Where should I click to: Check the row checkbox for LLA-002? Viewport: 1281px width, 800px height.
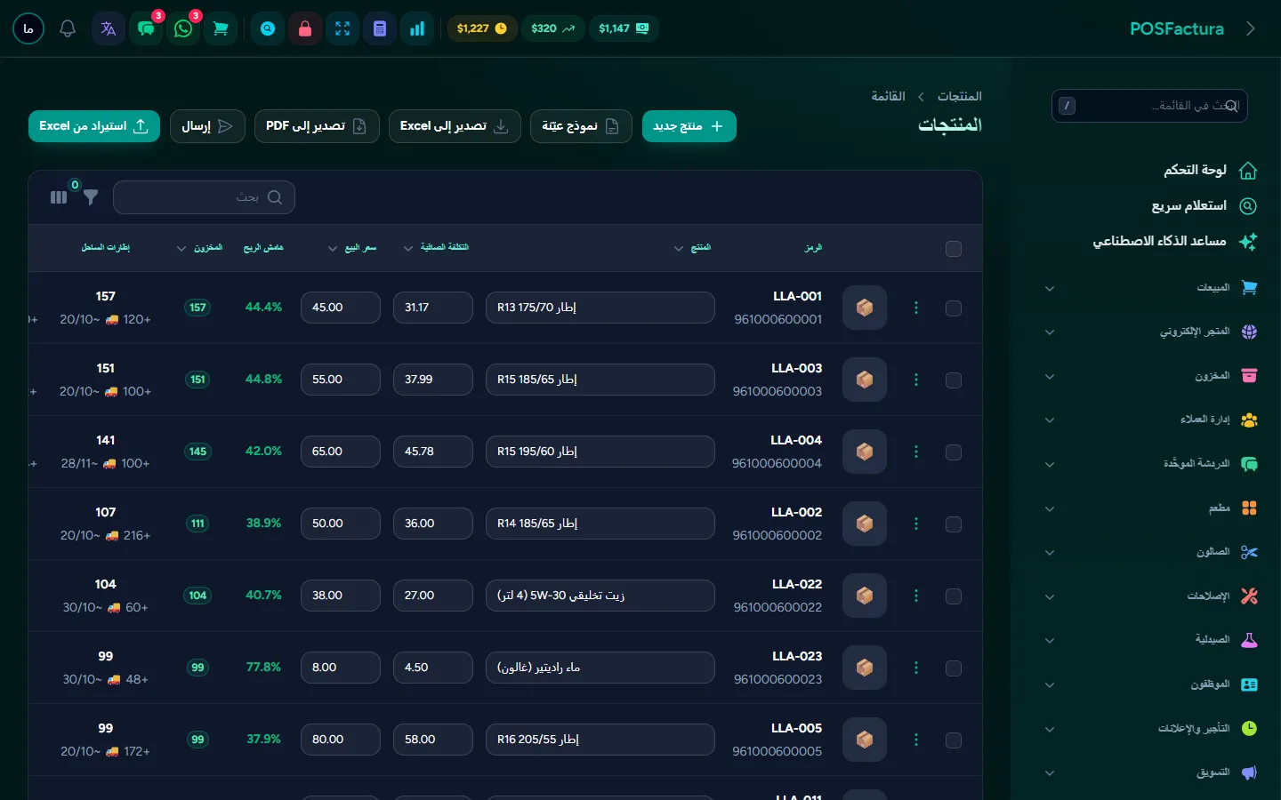954,524
